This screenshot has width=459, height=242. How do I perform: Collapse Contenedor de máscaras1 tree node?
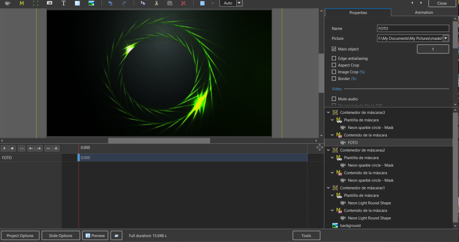point(329,188)
